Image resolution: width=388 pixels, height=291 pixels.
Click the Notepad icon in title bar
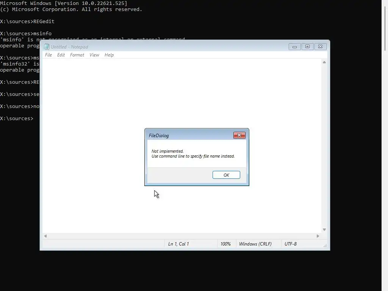[47, 47]
